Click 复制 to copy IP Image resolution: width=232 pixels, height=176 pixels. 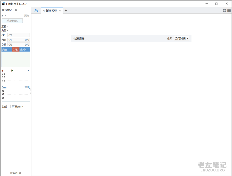[x=27, y=15]
